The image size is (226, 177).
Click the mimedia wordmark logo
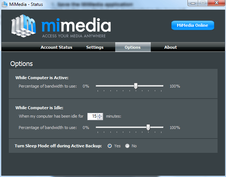tap(76, 25)
